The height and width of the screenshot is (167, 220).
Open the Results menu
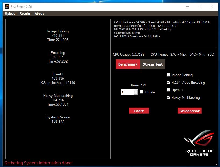click(x=25, y=14)
